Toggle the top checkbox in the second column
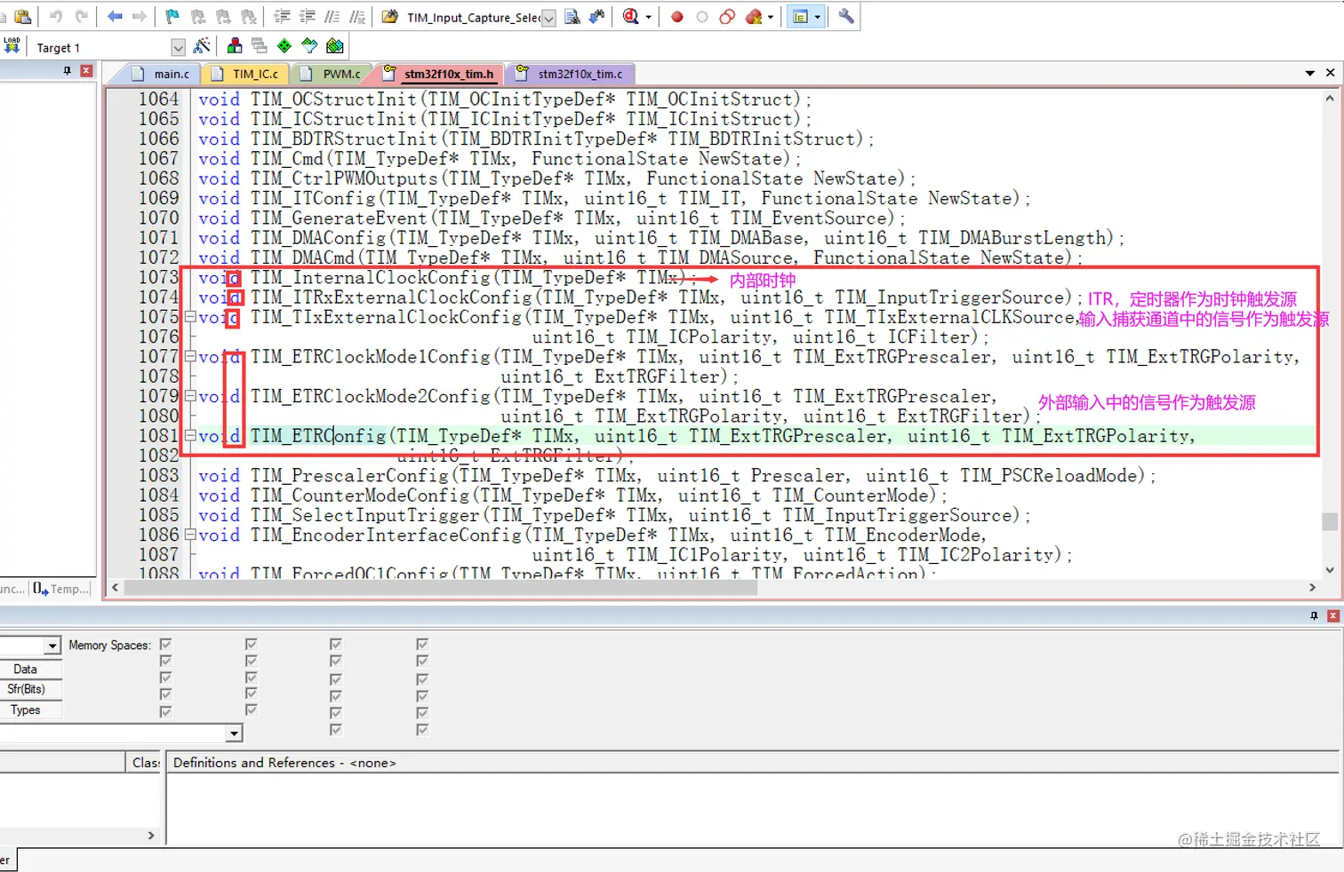Screen dimensions: 1344x872 (251, 644)
